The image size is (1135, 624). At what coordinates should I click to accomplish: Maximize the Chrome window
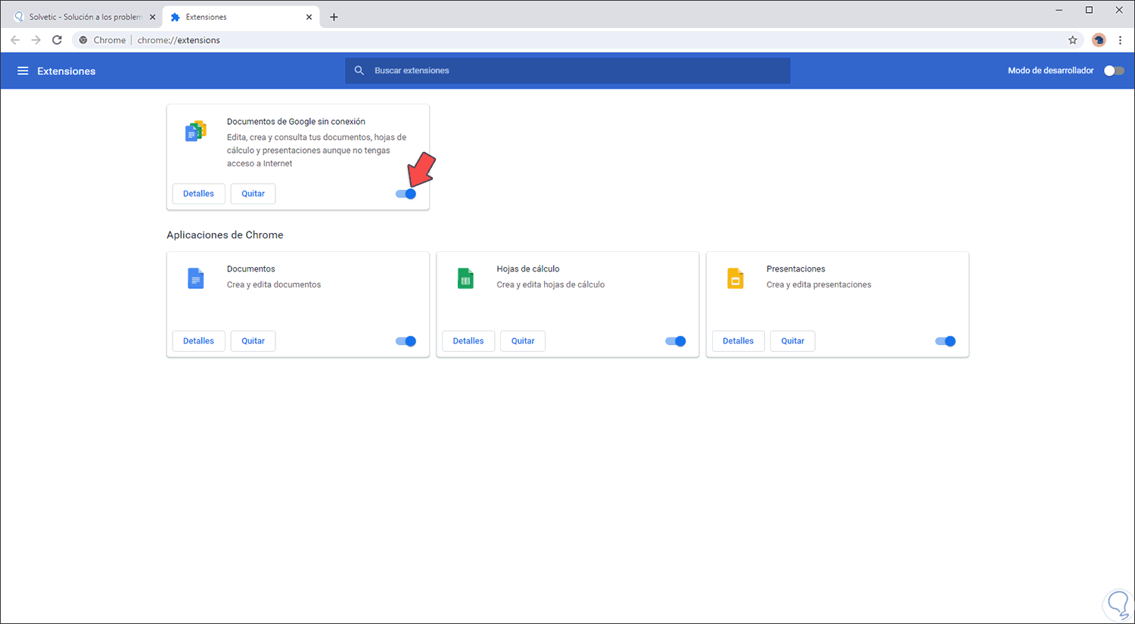click(1089, 10)
